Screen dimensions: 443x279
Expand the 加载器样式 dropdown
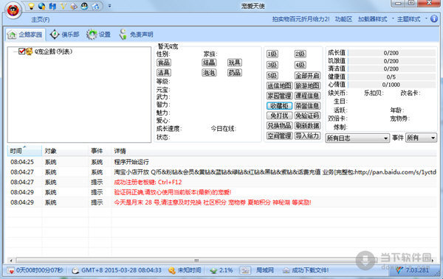tap(376, 19)
